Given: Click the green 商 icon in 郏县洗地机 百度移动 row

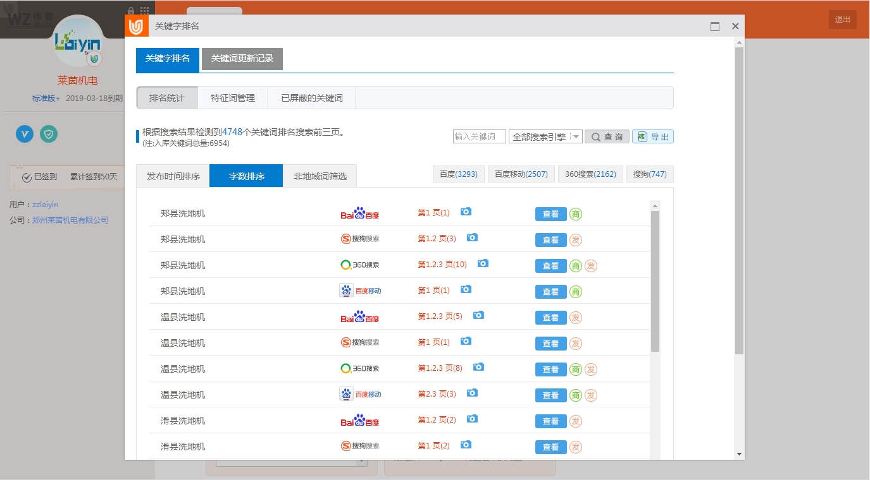Looking at the screenshot, I should (575, 292).
